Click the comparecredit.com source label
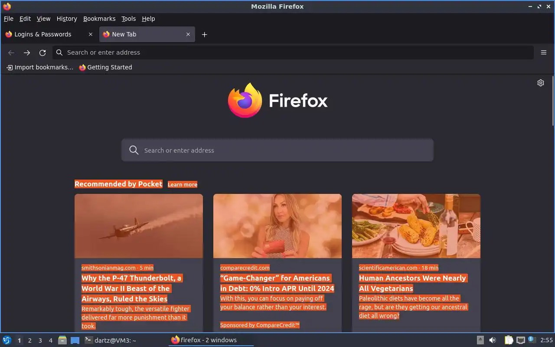Viewport: 555px width, 347px height. pos(245,268)
